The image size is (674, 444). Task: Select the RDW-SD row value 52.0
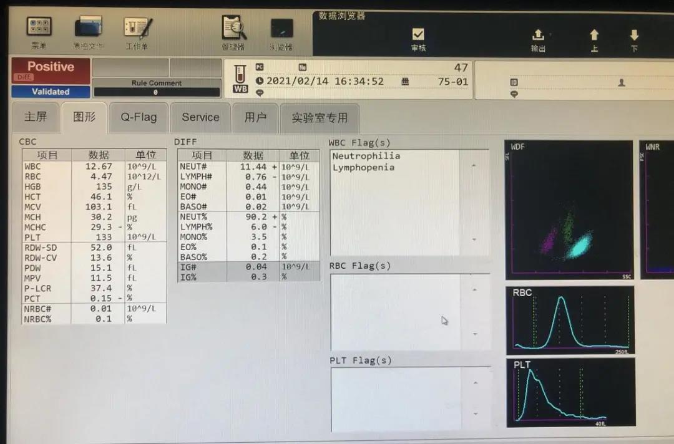(101, 248)
